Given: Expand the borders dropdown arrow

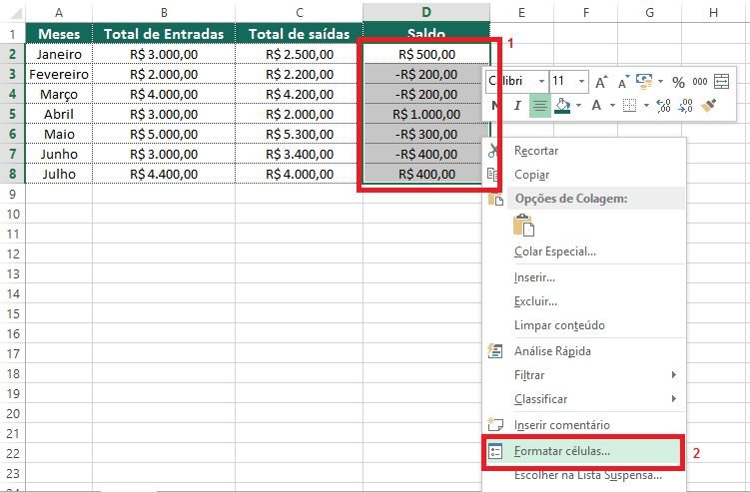Looking at the screenshot, I should [x=645, y=106].
